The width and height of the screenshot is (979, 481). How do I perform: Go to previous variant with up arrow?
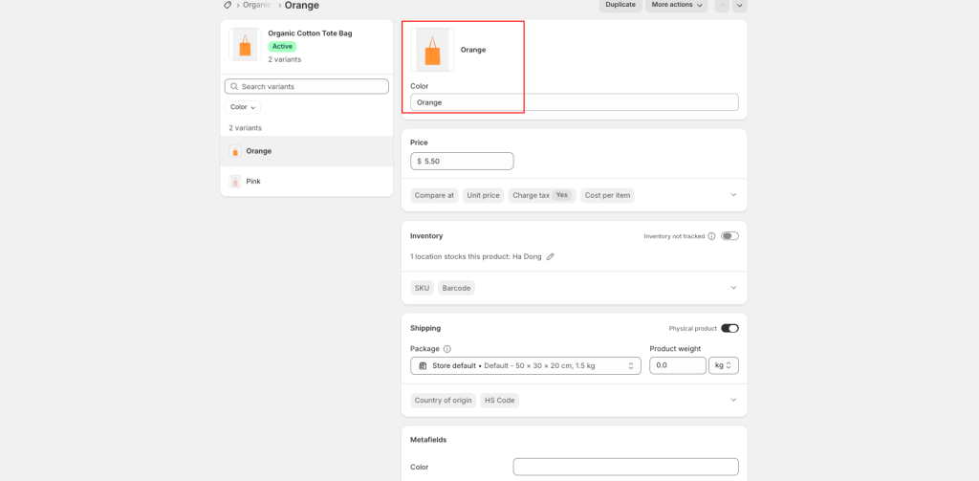coord(722,5)
